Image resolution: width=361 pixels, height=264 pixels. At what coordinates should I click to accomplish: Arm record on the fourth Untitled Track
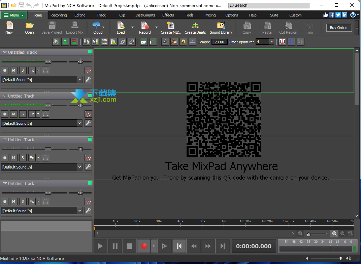pos(5,201)
